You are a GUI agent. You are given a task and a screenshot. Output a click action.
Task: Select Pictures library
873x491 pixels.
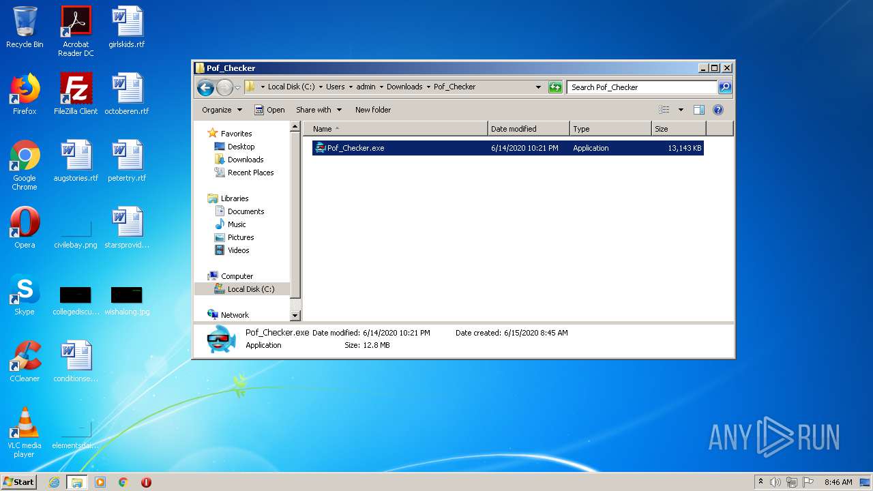point(241,237)
